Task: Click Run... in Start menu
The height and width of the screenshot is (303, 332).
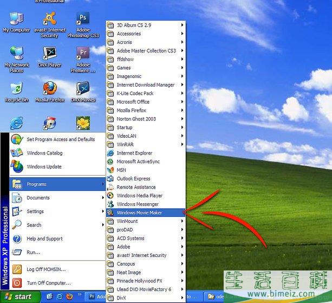Action: click(x=57, y=252)
